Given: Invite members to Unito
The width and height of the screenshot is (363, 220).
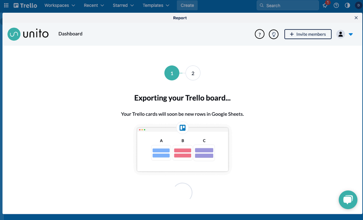Looking at the screenshot, I should (x=308, y=34).
